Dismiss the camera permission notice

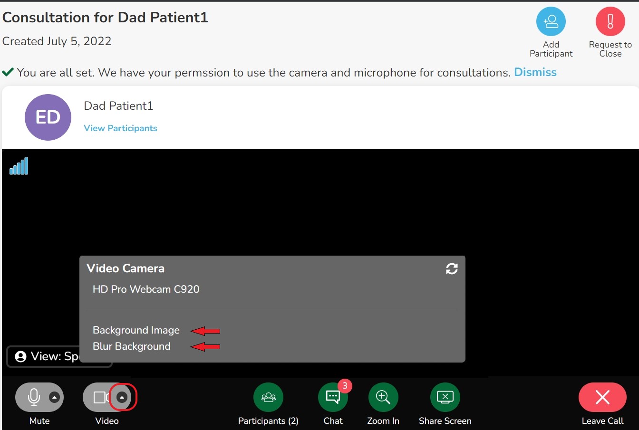[x=535, y=72]
